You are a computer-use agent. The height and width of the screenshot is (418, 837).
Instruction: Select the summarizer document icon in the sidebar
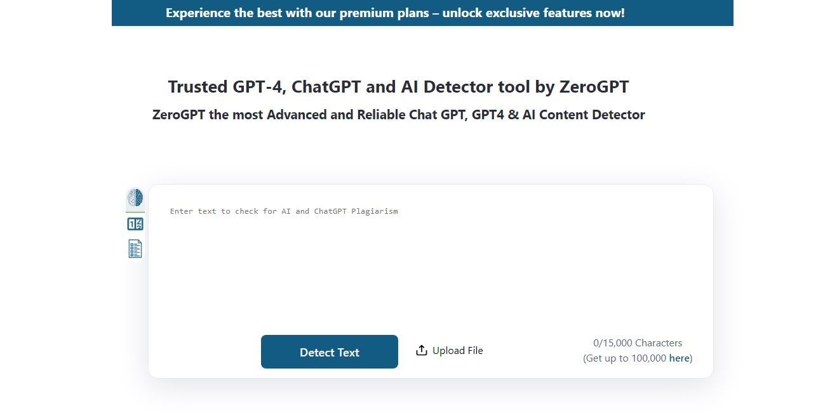(135, 248)
